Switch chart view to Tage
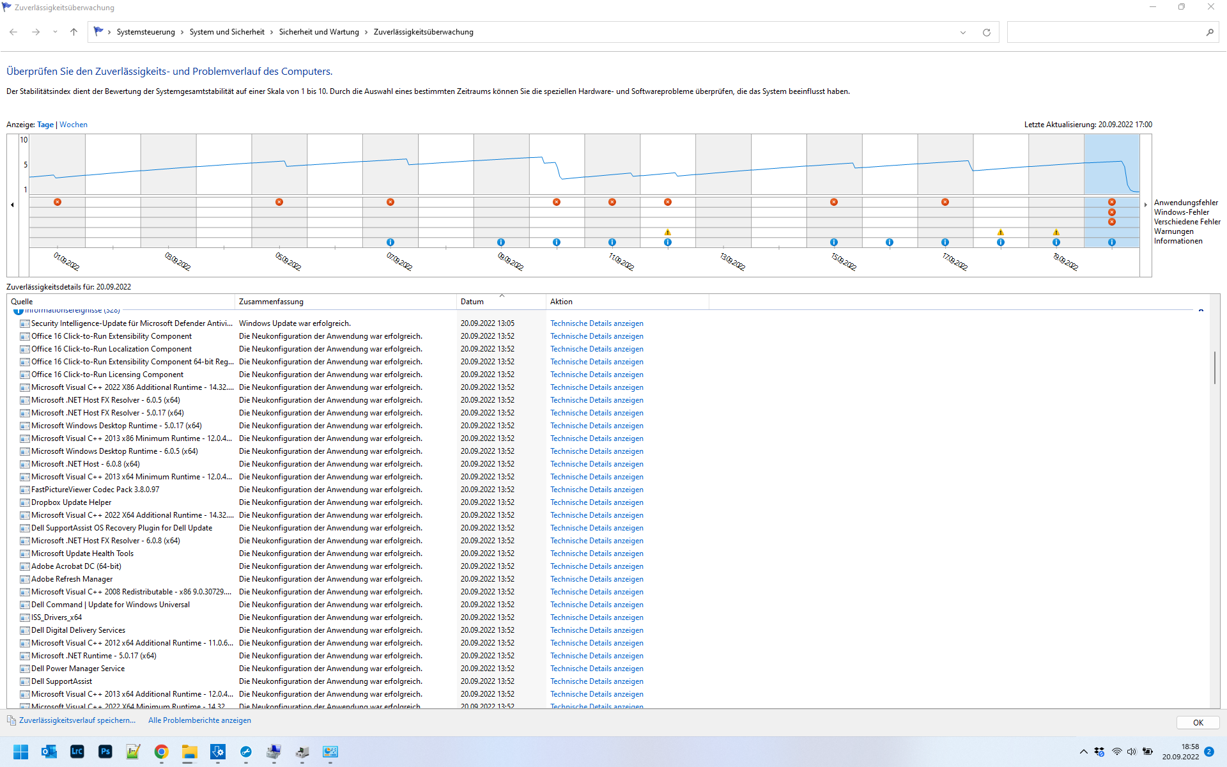 [45, 125]
